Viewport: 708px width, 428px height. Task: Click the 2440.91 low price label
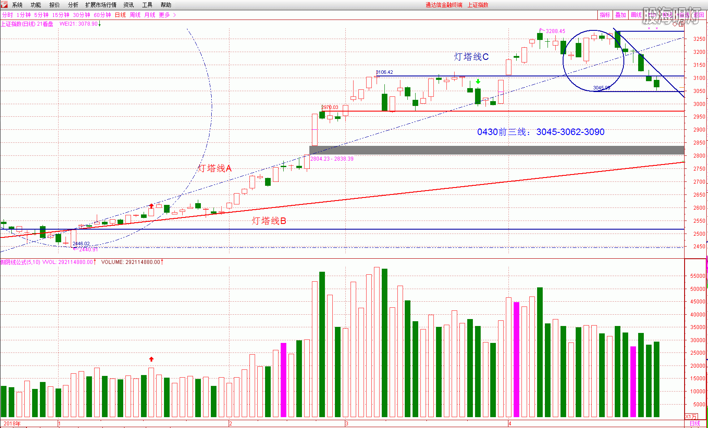pos(88,249)
